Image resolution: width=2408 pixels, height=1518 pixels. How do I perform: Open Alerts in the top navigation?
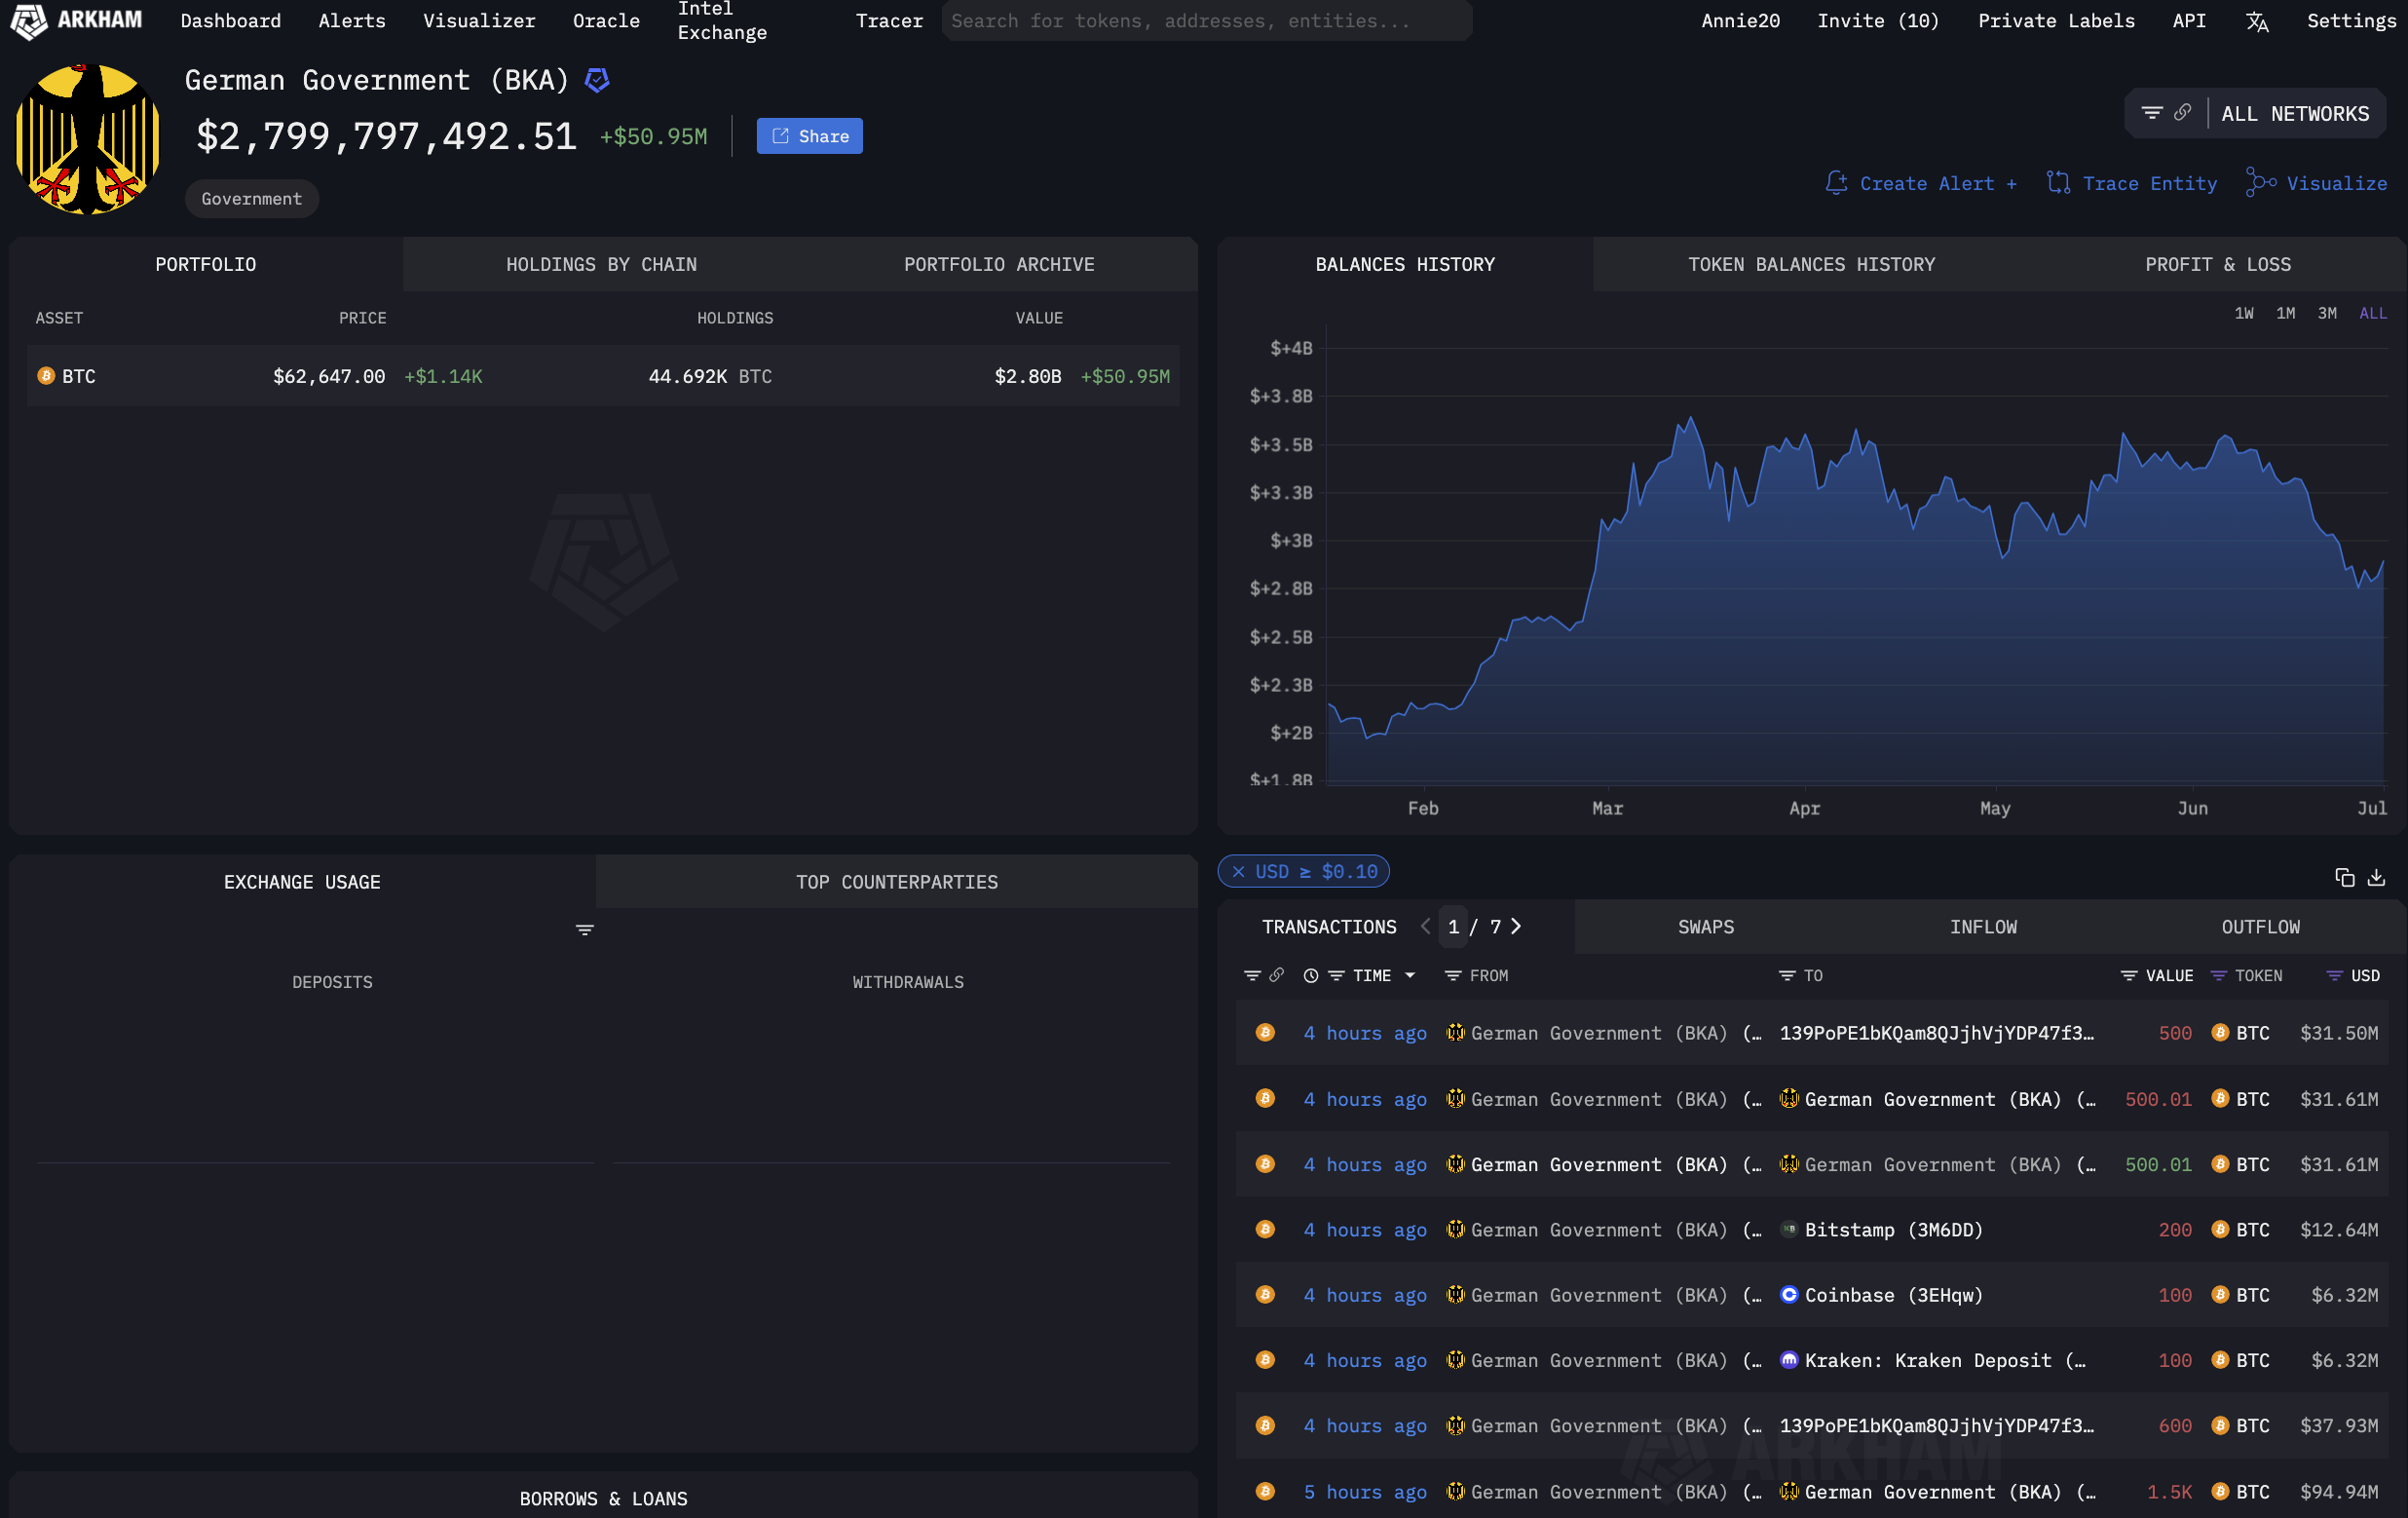[x=352, y=21]
